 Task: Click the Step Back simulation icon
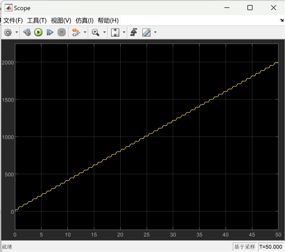(x=27, y=32)
